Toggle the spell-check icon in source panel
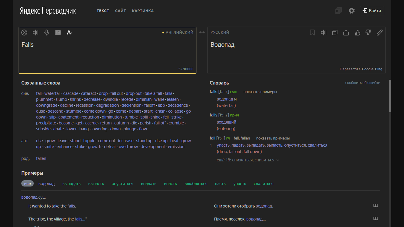Screen dimensions: 404x227 69,33
